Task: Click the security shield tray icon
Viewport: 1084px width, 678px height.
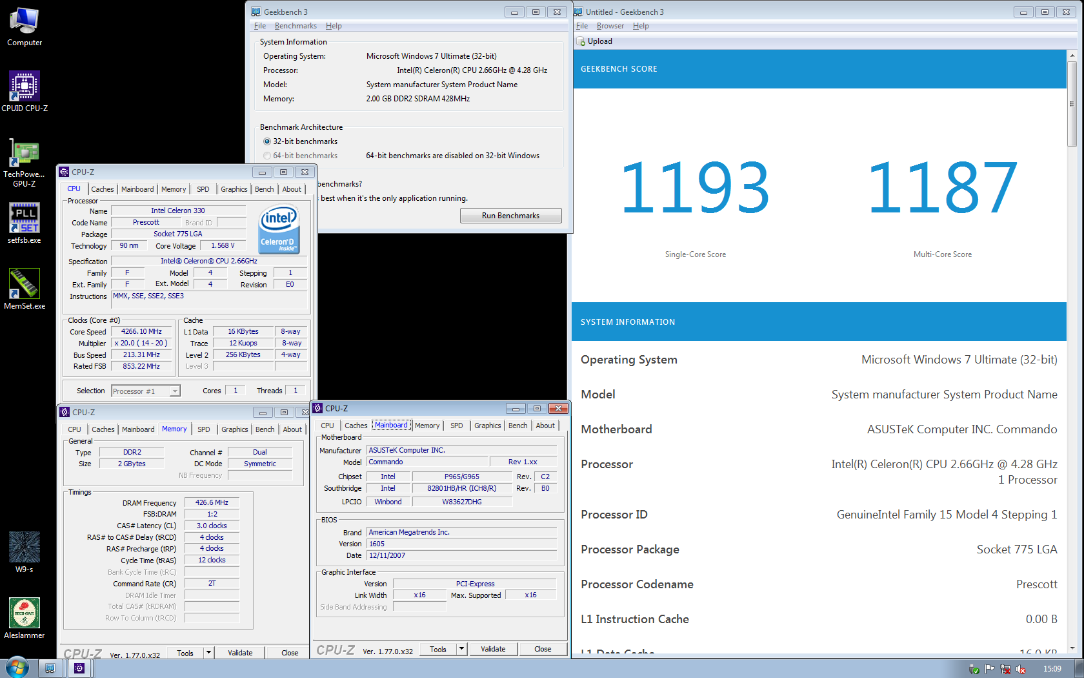Action: pyautogui.click(x=974, y=669)
